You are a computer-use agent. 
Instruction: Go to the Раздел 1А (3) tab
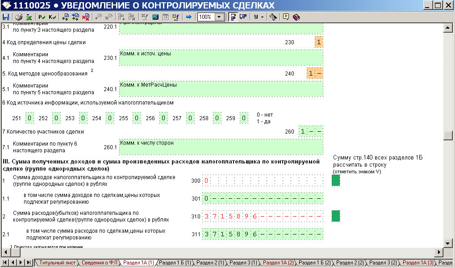[417, 263]
